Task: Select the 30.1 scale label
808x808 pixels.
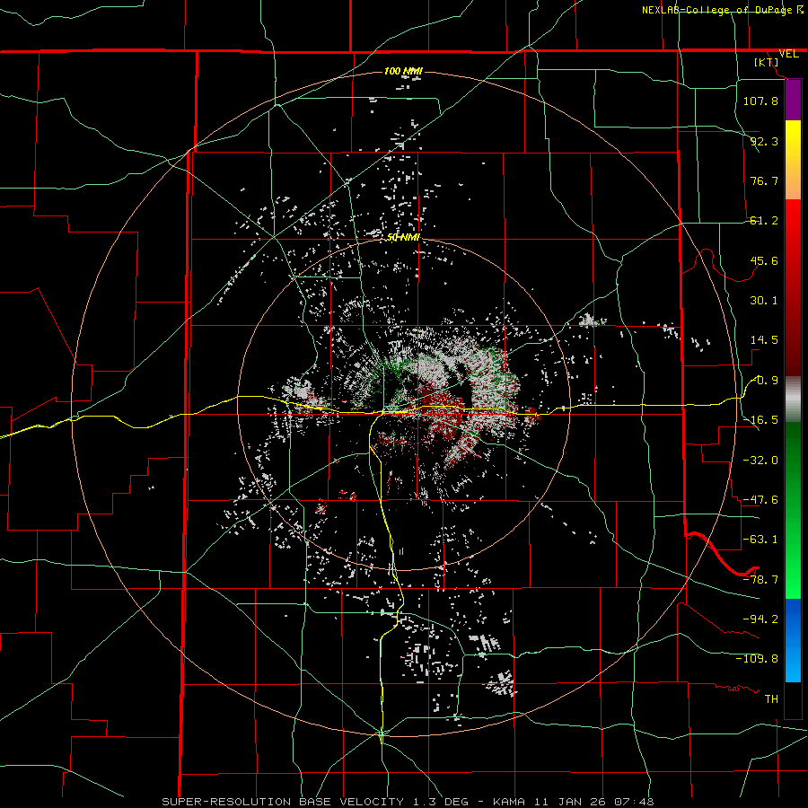Action: coord(764,301)
